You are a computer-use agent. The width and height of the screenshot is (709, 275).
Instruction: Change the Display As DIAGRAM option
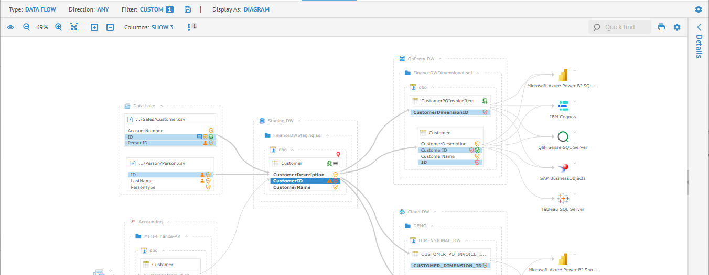pyautogui.click(x=256, y=9)
